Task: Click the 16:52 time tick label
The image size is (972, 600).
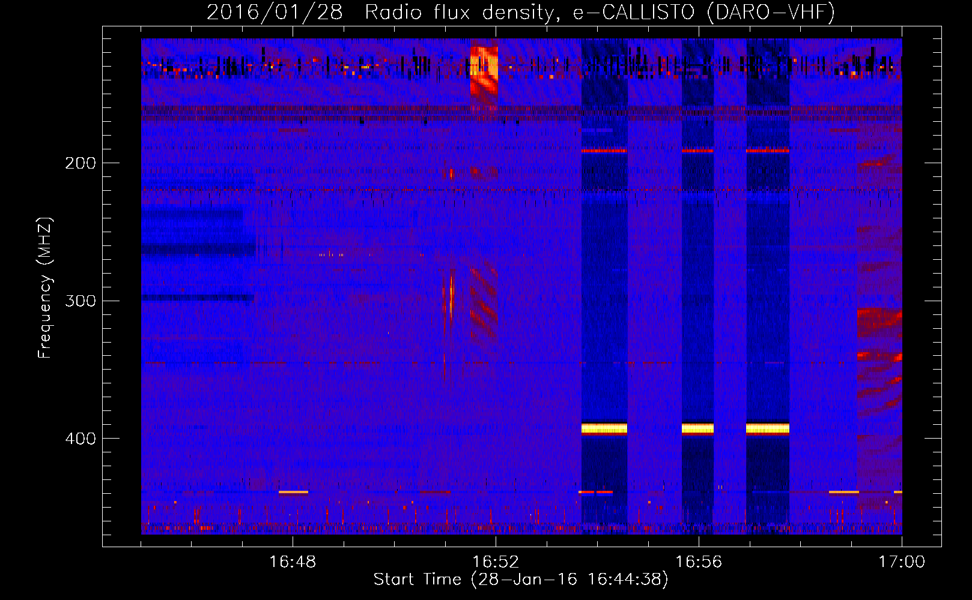Action: (496, 562)
